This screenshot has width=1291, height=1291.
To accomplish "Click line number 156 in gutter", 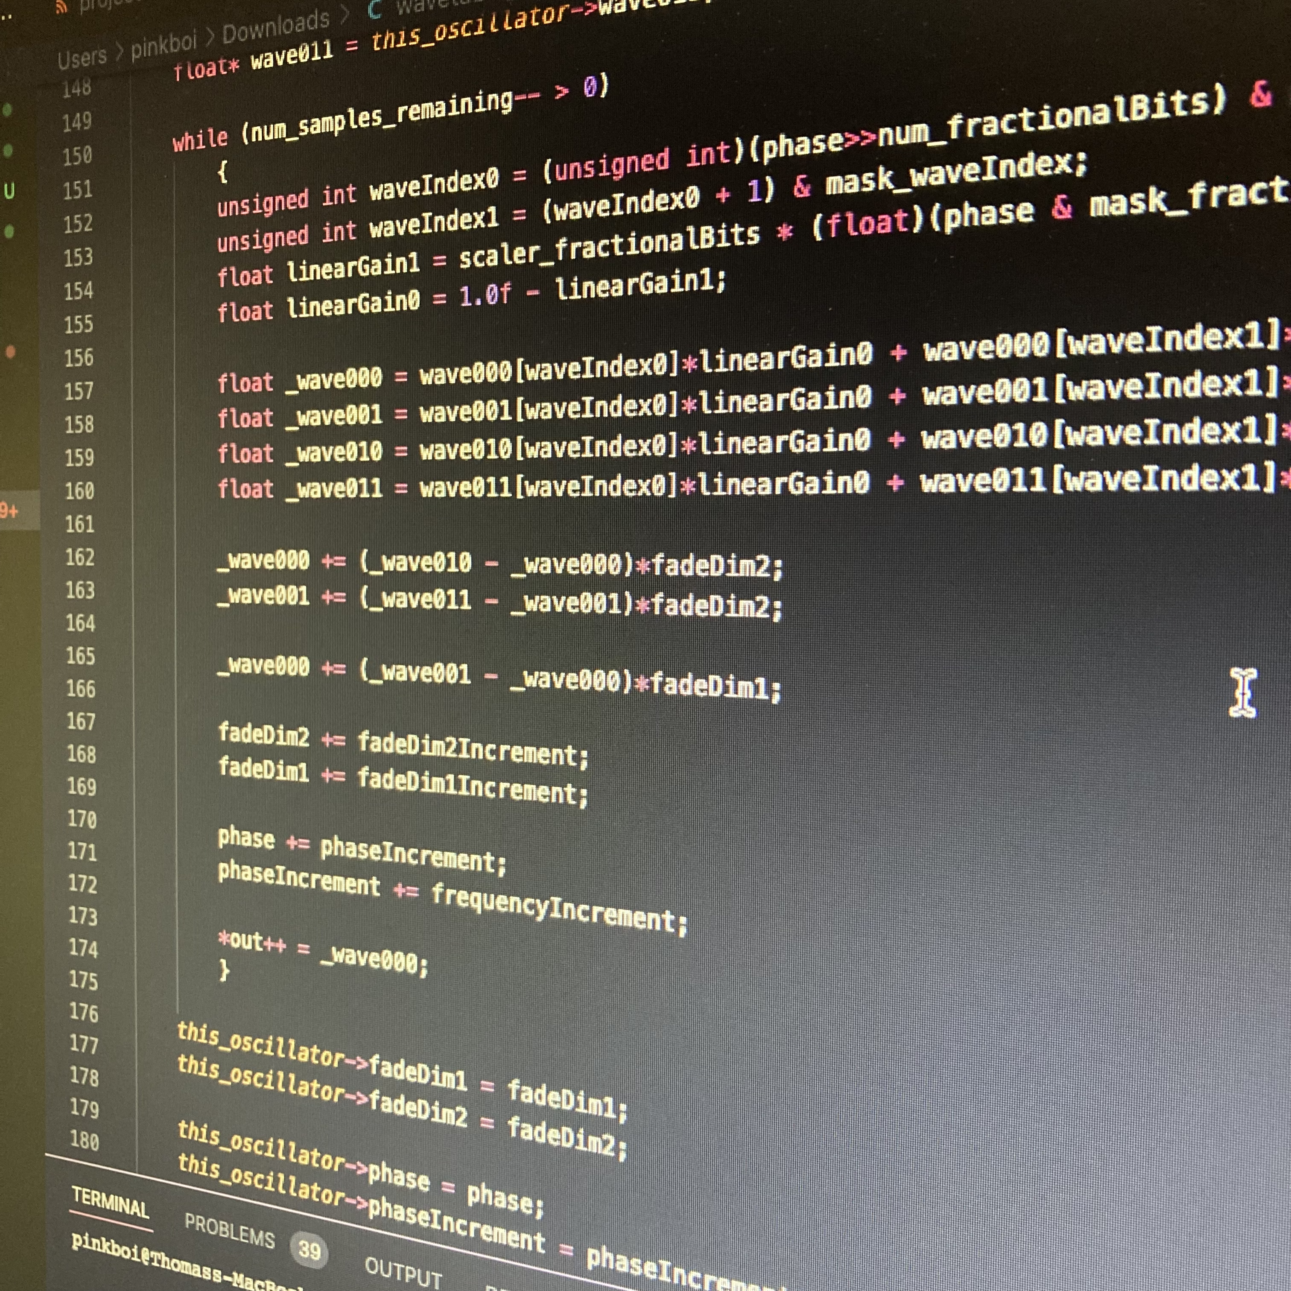I will [x=79, y=358].
